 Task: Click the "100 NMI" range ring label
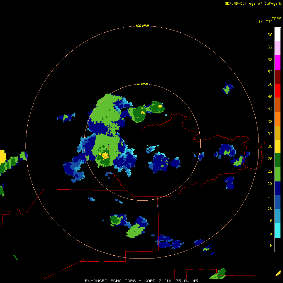(x=142, y=26)
